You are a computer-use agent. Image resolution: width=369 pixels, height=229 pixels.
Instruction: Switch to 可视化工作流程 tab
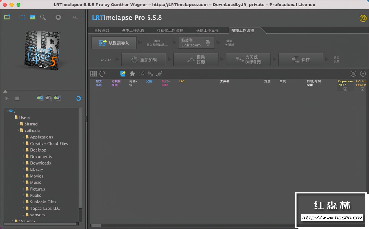[x=170, y=31]
